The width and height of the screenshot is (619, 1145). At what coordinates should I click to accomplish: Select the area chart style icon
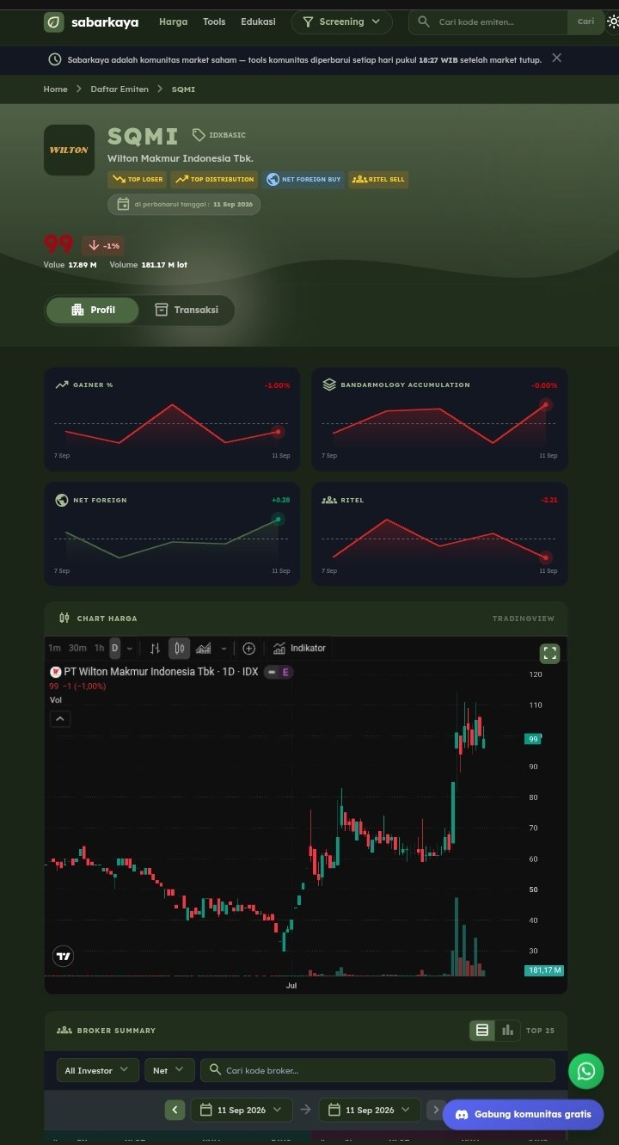204,648
